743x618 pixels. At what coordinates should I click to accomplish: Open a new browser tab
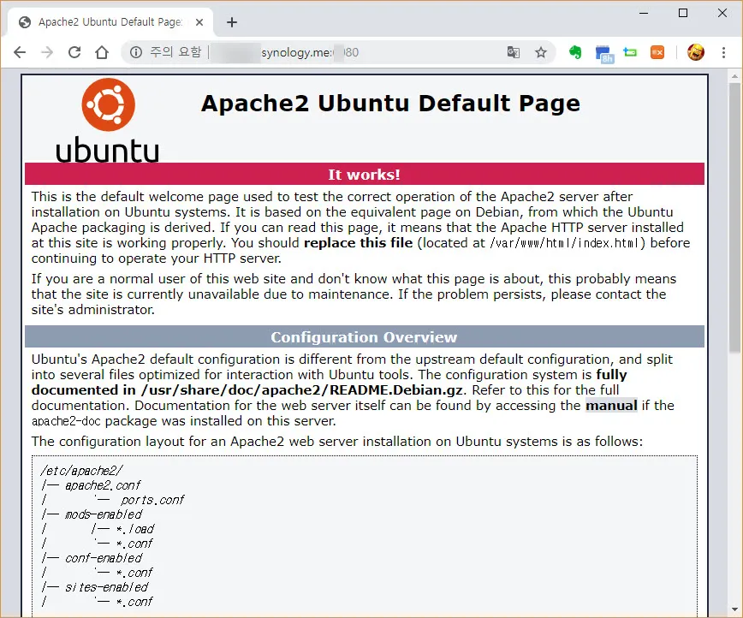(231, 22)
